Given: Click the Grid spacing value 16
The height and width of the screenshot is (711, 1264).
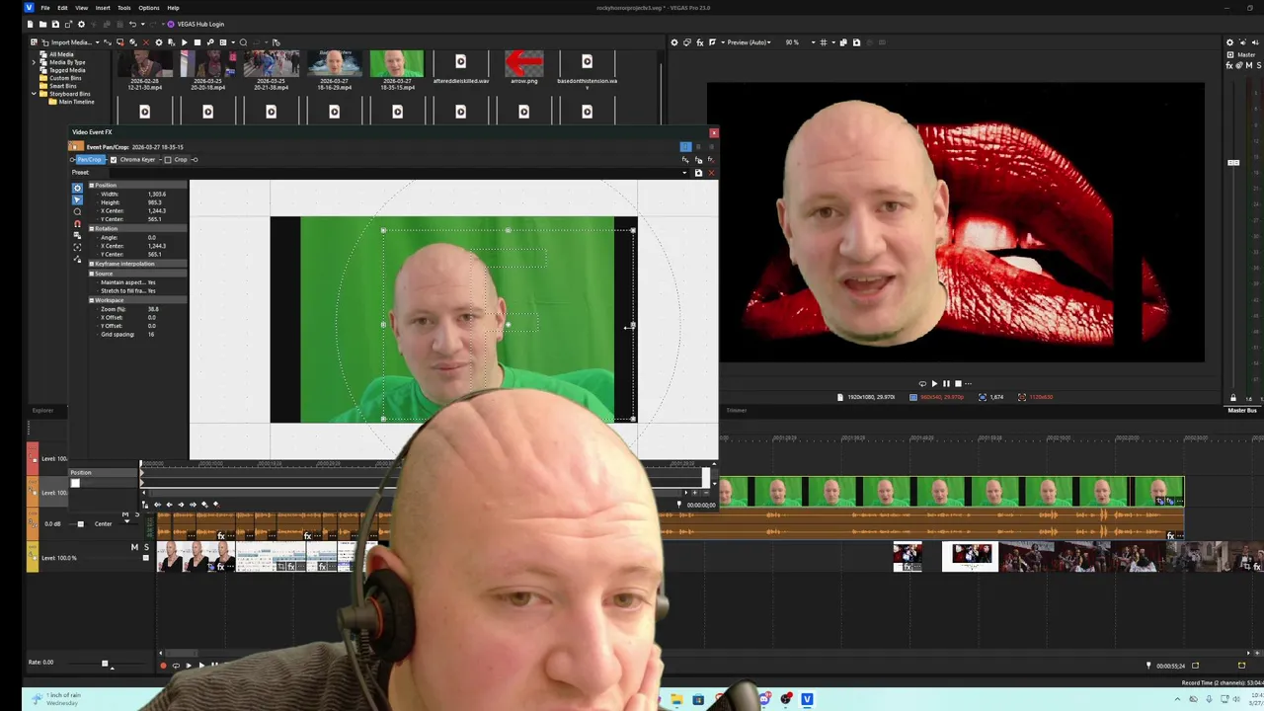Looking at the screenshot, I should [x=151, y=334].
